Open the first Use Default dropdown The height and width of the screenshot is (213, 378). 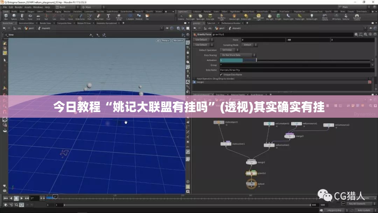coord(203,40)
